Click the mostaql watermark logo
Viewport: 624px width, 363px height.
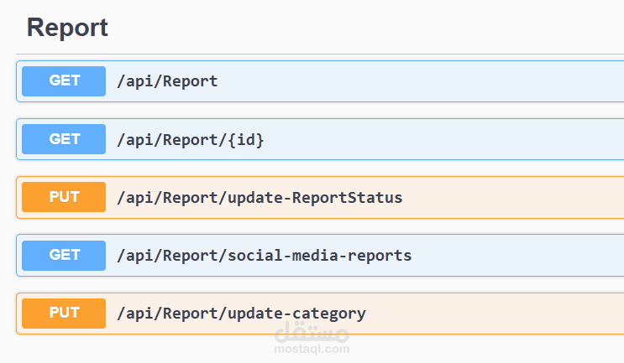point(312,334)
